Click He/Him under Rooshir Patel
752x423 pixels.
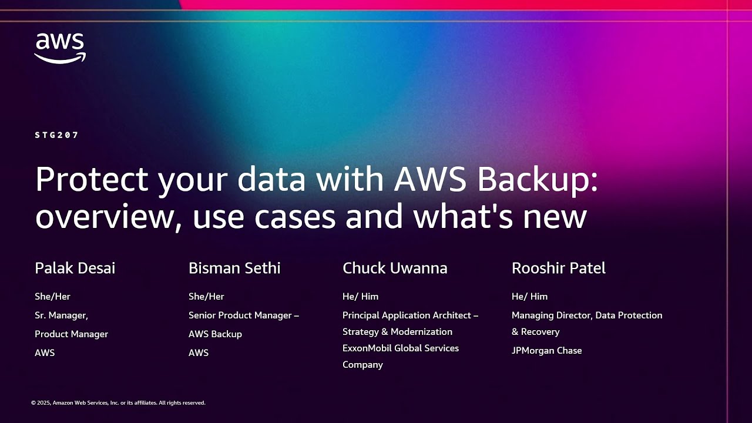coord(529,297)
